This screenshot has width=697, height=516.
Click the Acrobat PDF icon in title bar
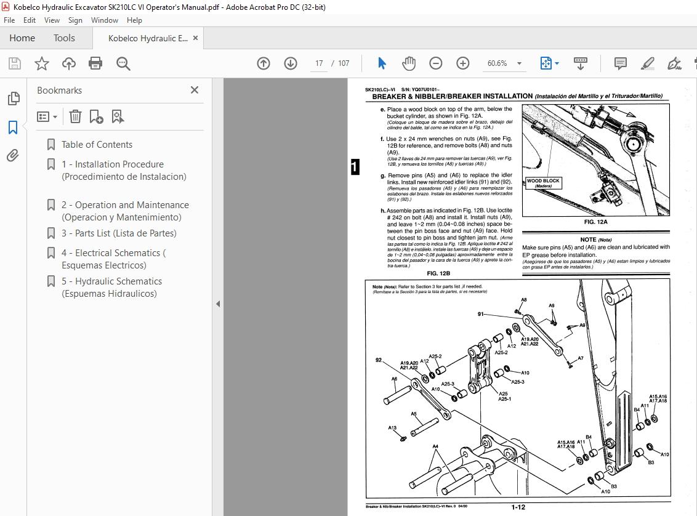[x=6, y=7]
